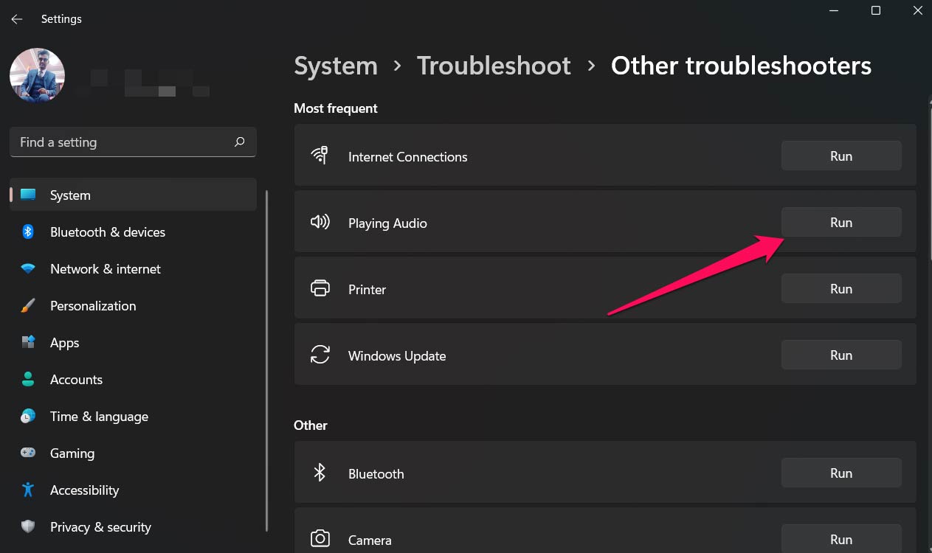Image resolution: width=932 pixels, height=553 pixels.
Task: Click the Apps icon in sidebar
Action: point(28,342)
